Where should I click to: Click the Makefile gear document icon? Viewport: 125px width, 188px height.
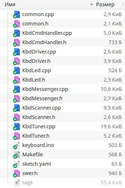(x=17, y=155)
